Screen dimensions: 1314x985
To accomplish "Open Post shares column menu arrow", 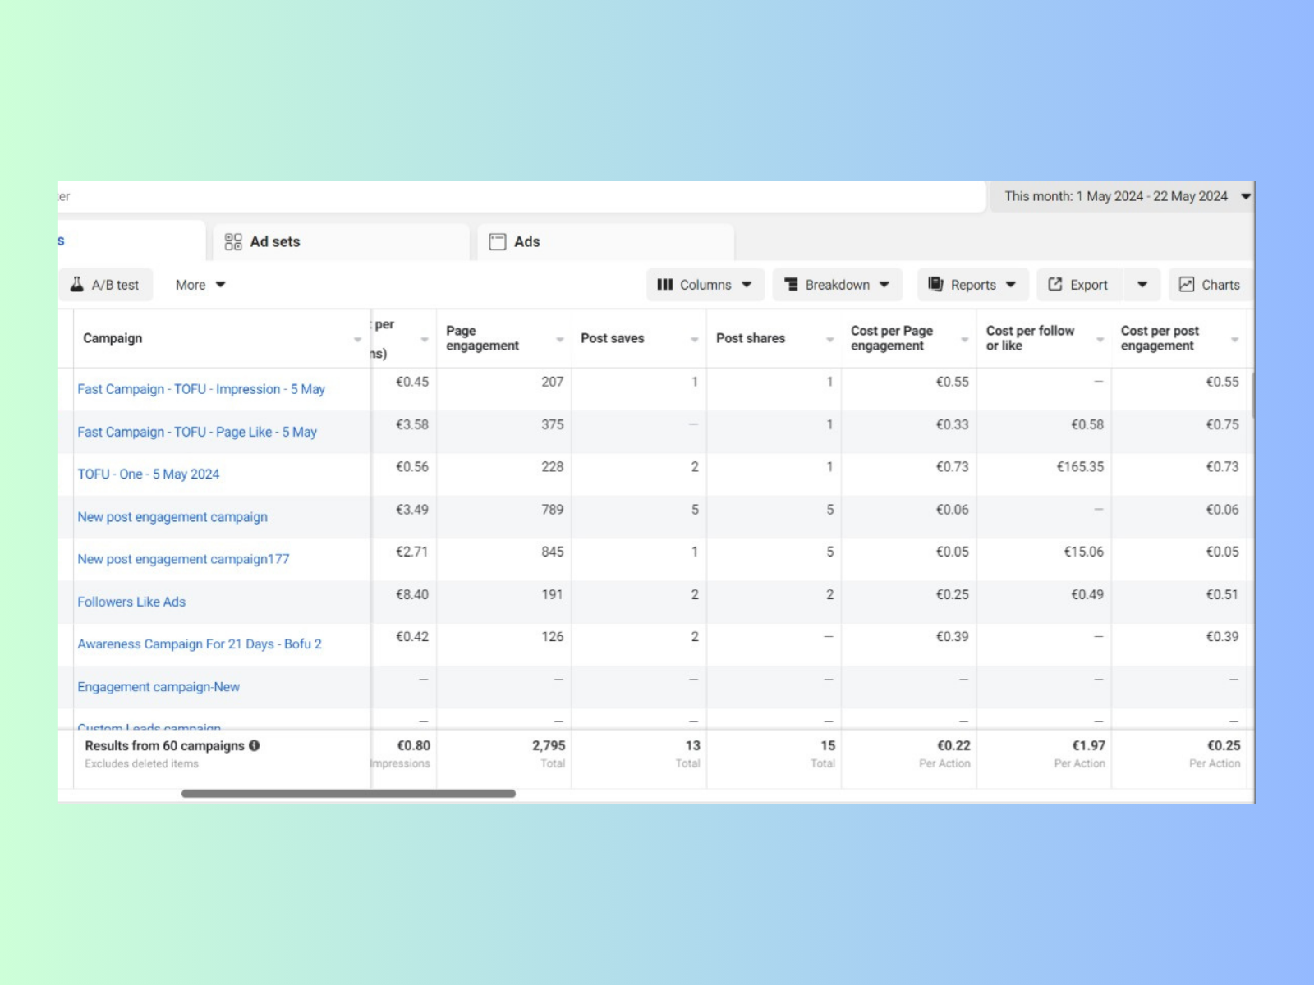I will [829, 339].
